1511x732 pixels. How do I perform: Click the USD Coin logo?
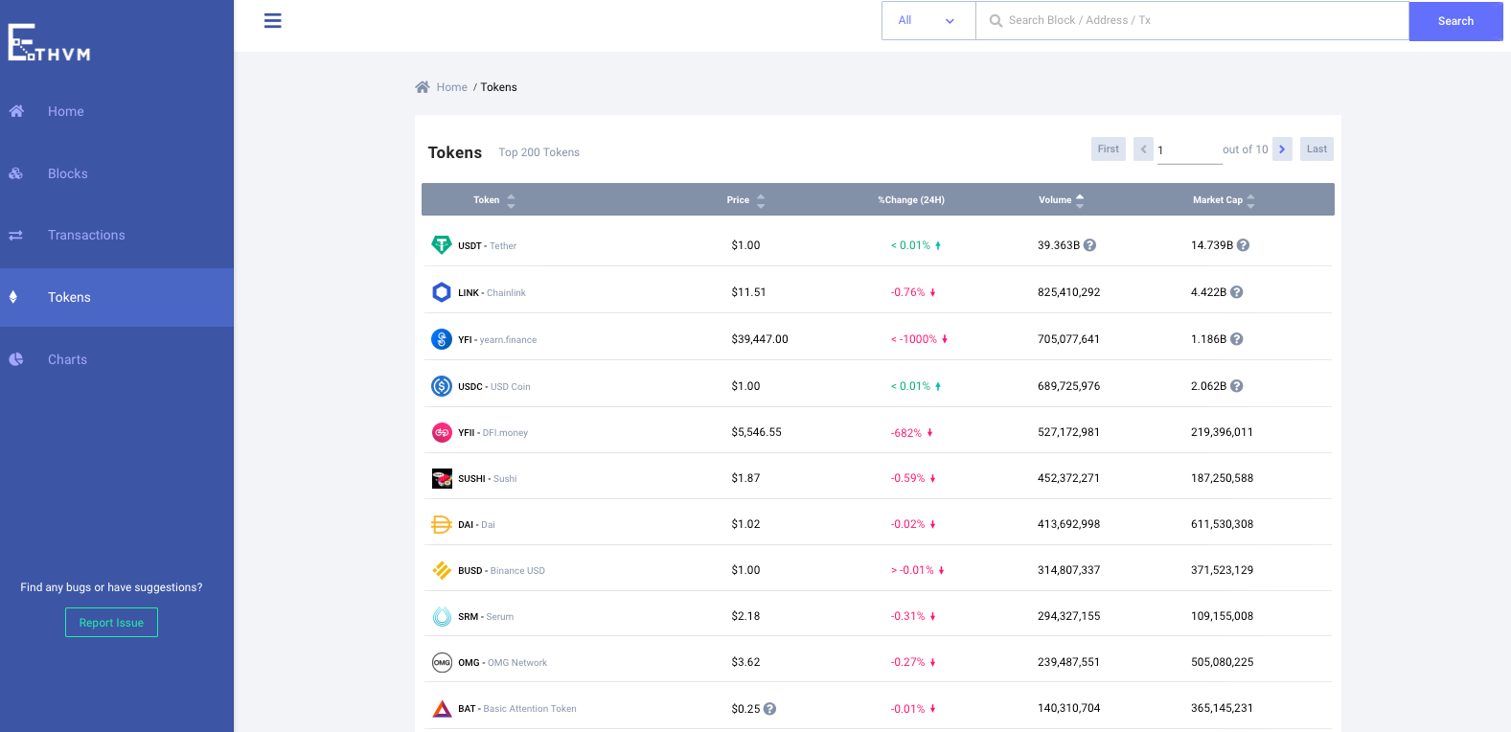click(442, 386)
